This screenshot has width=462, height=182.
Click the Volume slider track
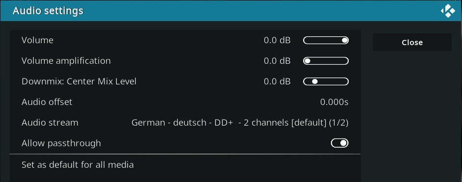pyautogui.click(x=326, y=40)
